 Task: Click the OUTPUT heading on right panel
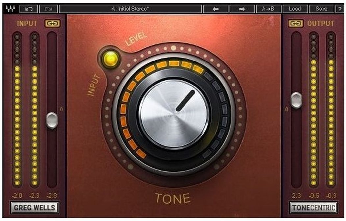321,23
